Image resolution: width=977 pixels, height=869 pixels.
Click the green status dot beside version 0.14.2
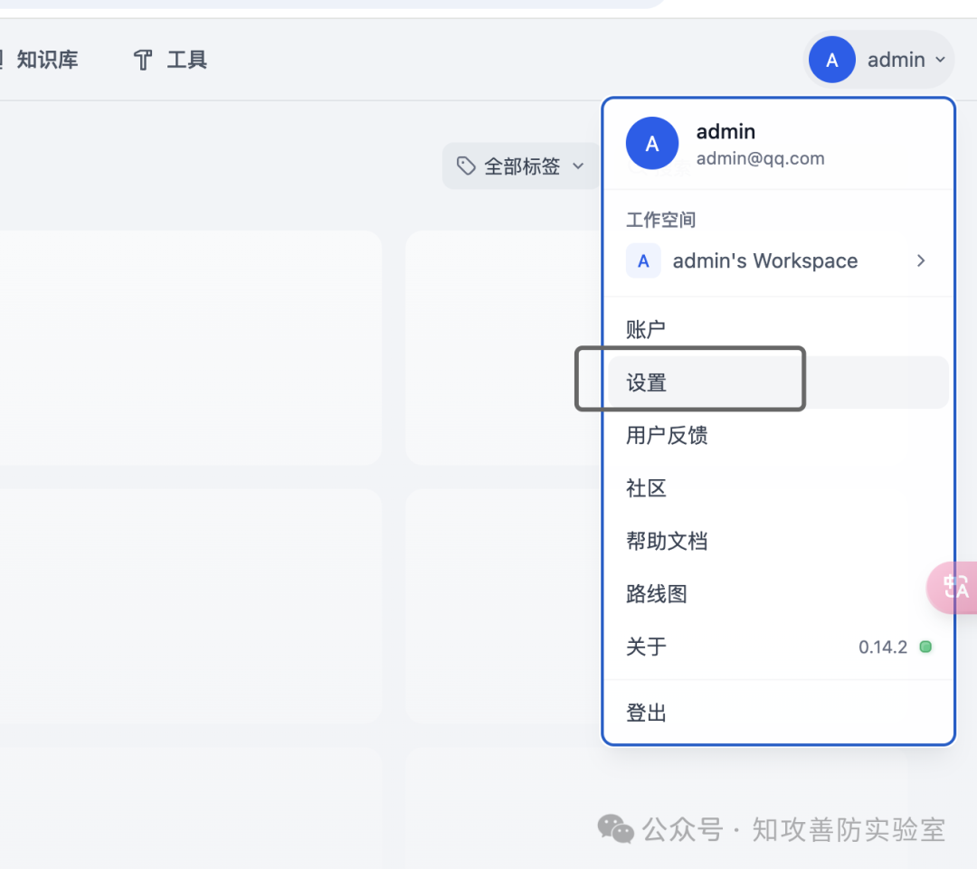925,647
